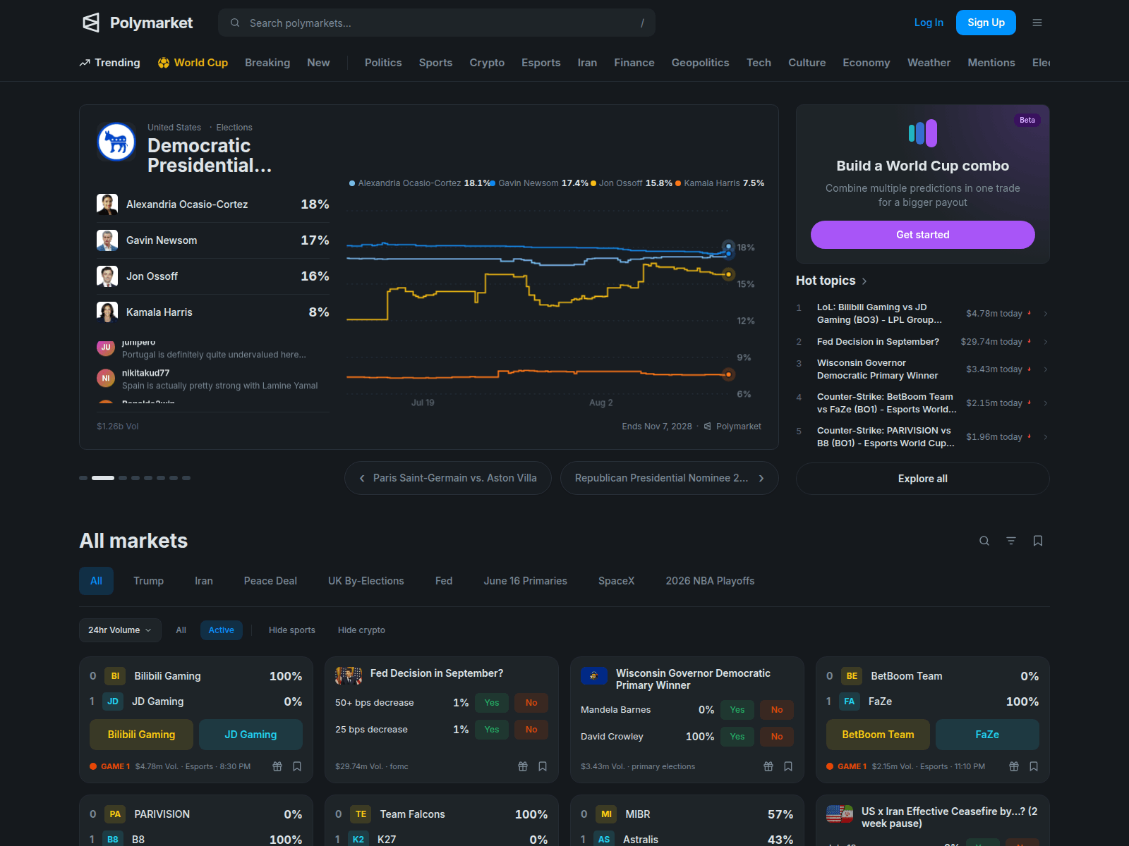
Task: Select the last carousel page dot
Action: coord(186,478)
